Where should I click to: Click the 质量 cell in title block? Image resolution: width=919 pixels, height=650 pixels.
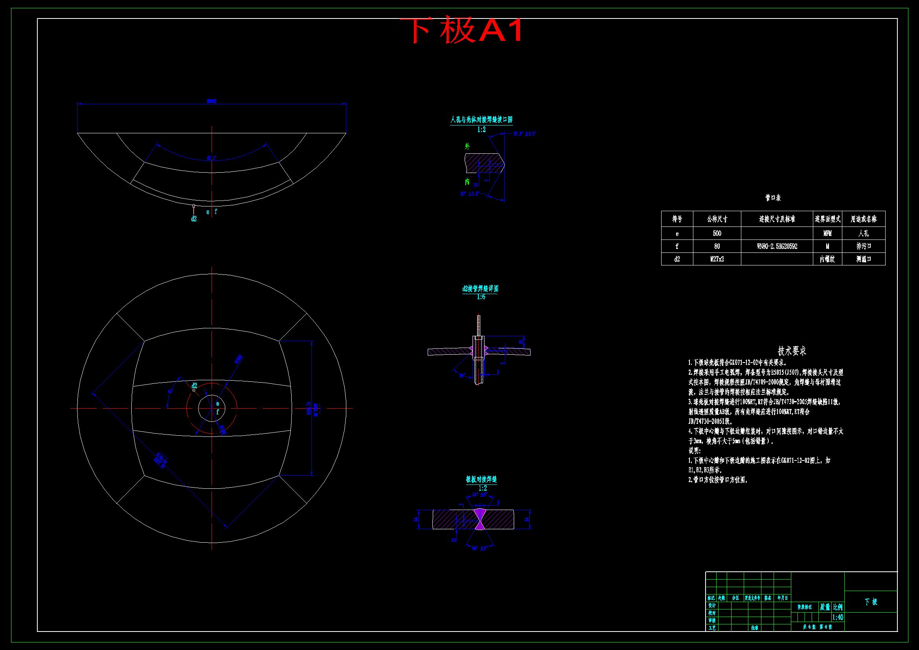[x=825, y=607]
